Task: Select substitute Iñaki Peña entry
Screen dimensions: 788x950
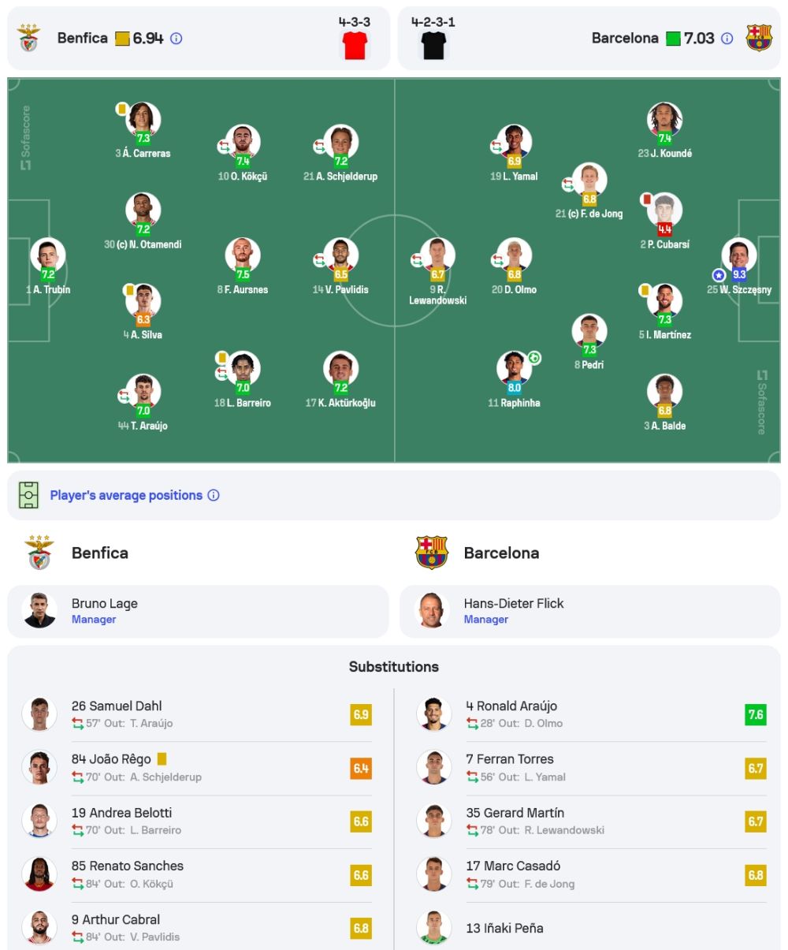Action: tap(591, 928)
